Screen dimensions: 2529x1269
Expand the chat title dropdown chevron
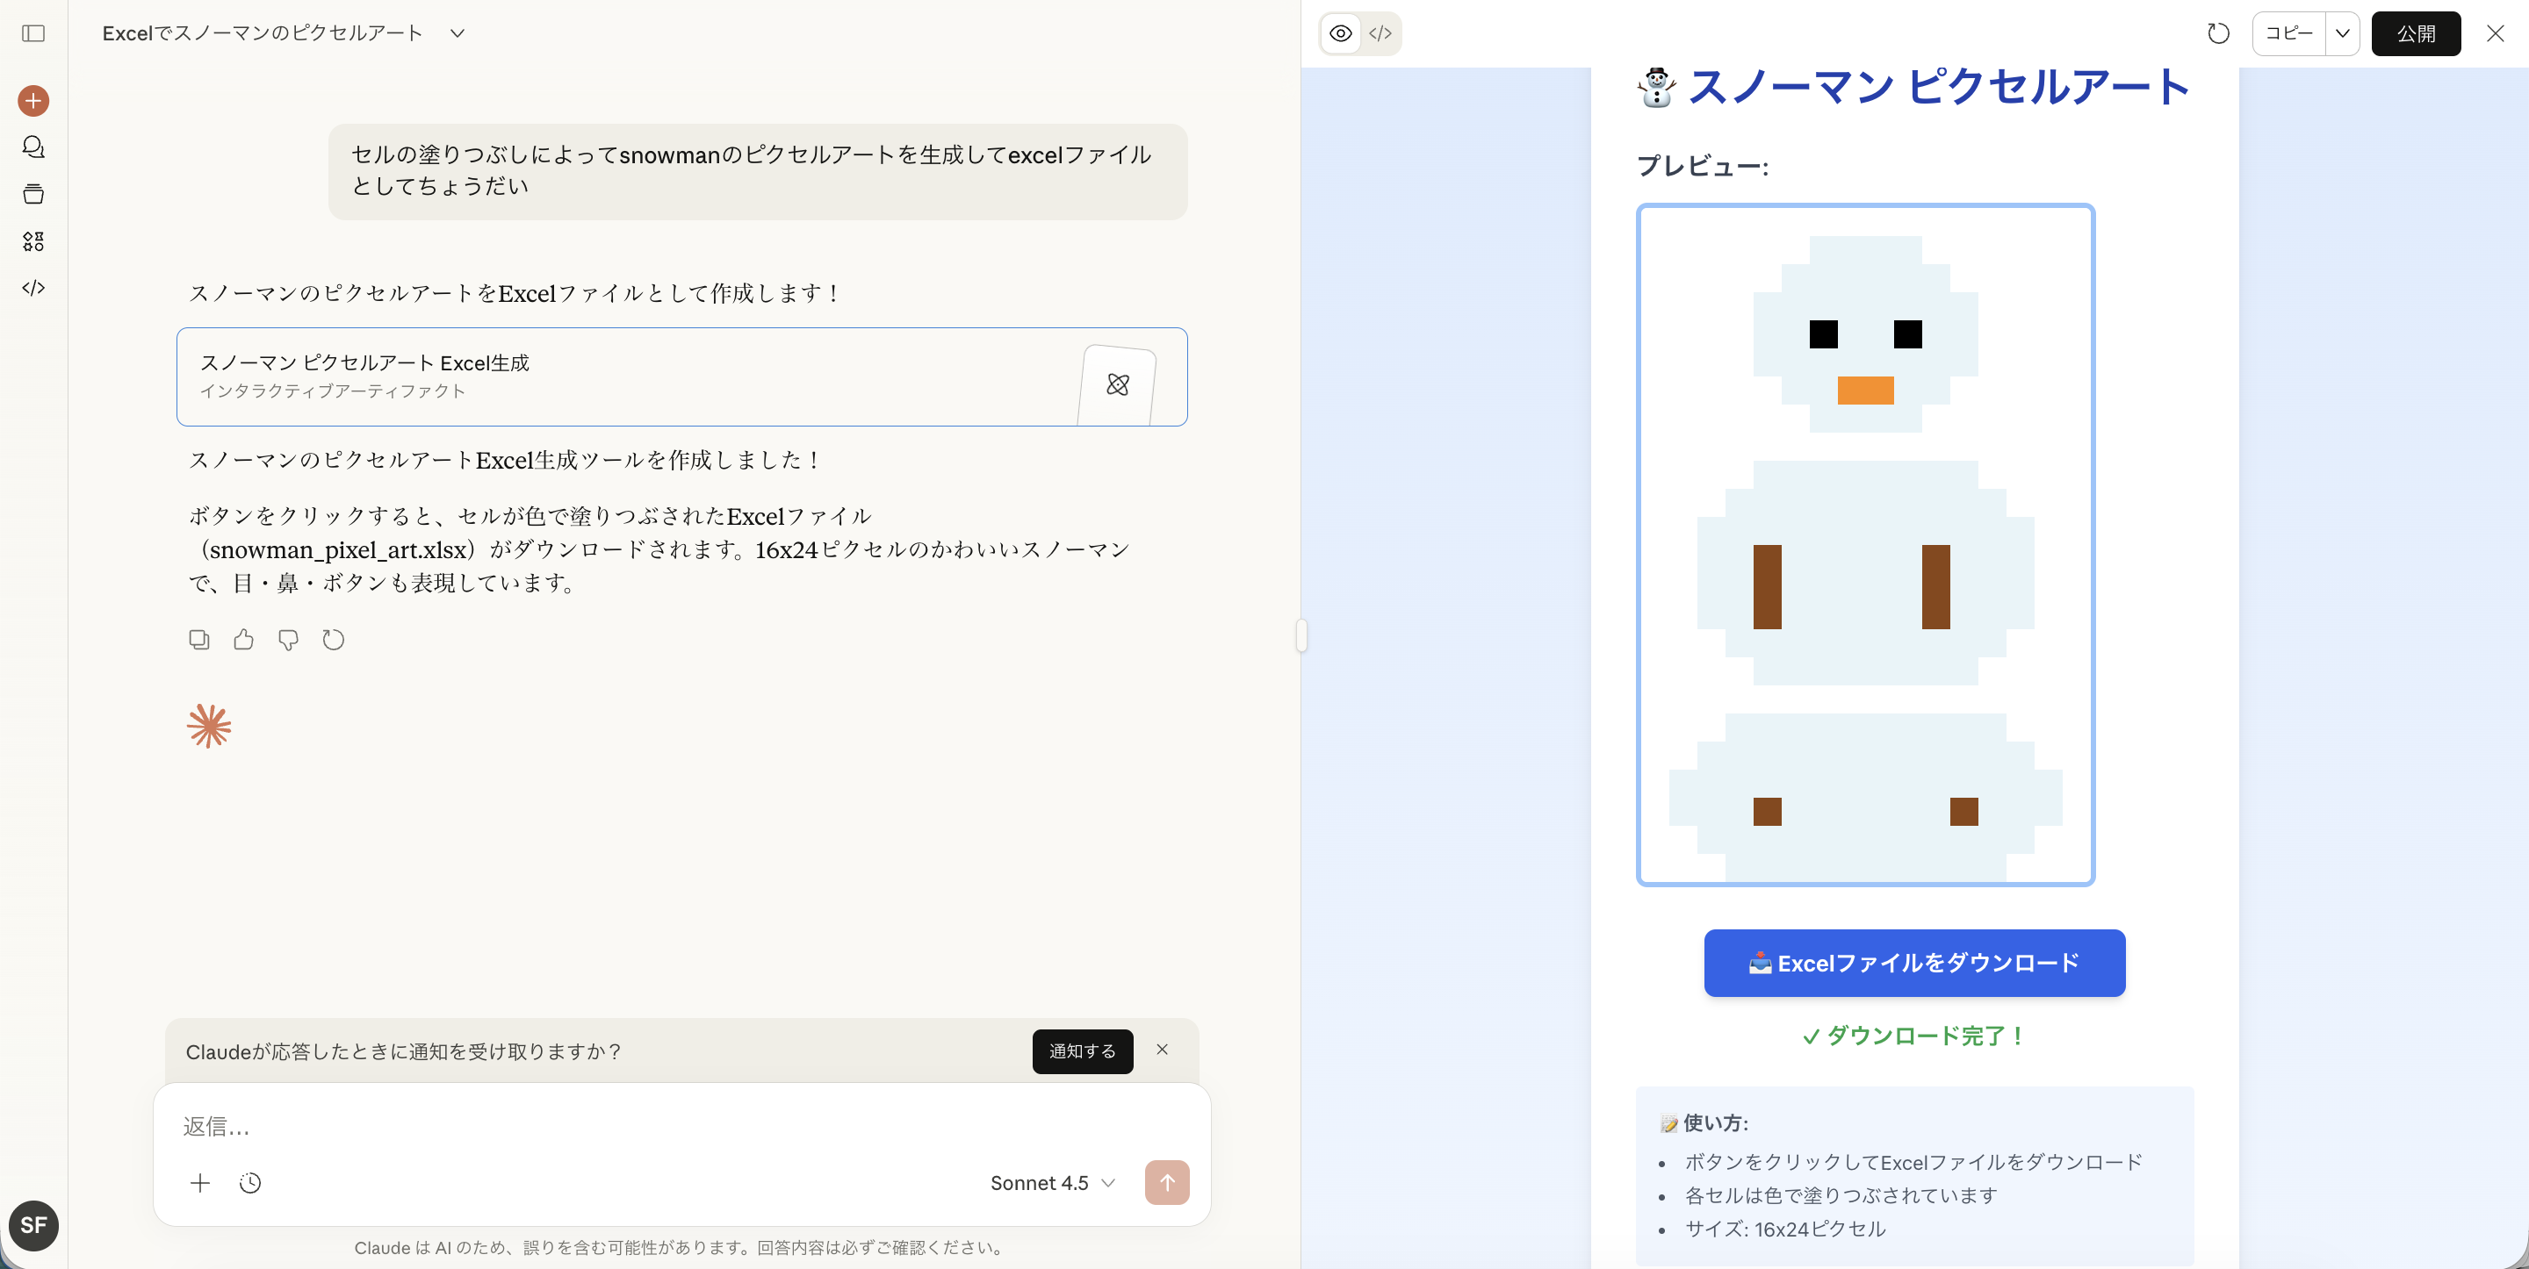click(458, 33)
